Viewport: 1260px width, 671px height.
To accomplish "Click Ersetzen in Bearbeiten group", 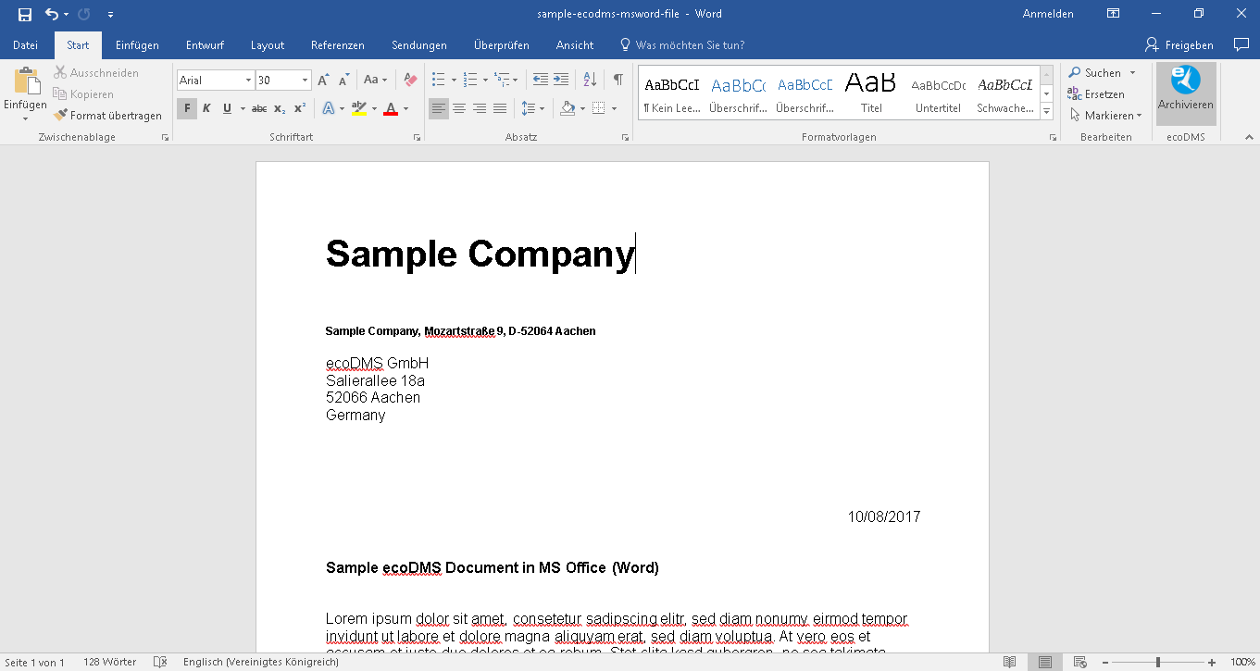I will coord(1096,94).
